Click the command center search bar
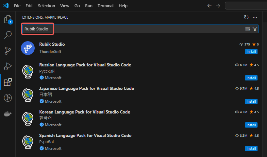This screenshot has height=157, width=267. (246, 6)
